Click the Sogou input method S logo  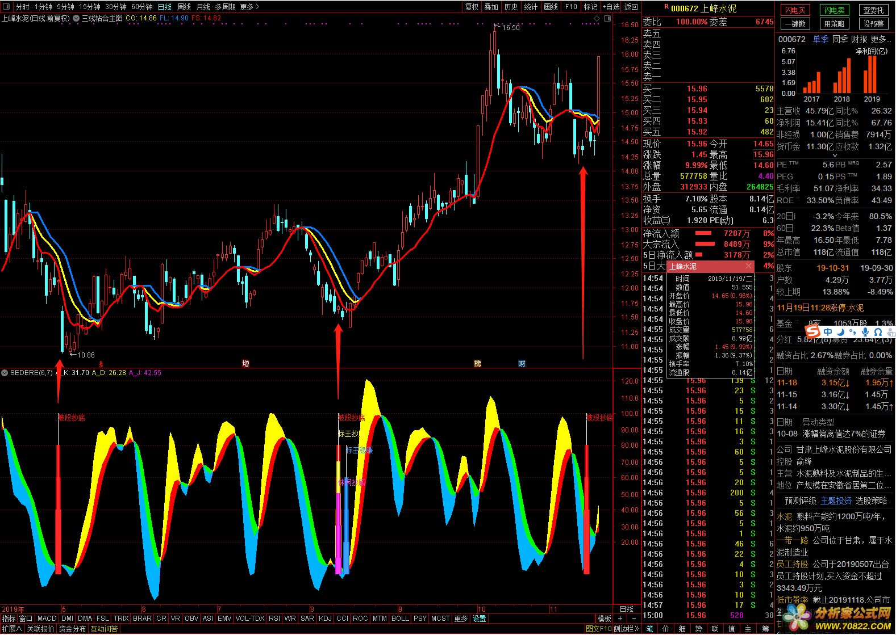point(814,331)
